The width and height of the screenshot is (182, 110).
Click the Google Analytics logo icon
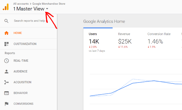(x=6, y=7)
